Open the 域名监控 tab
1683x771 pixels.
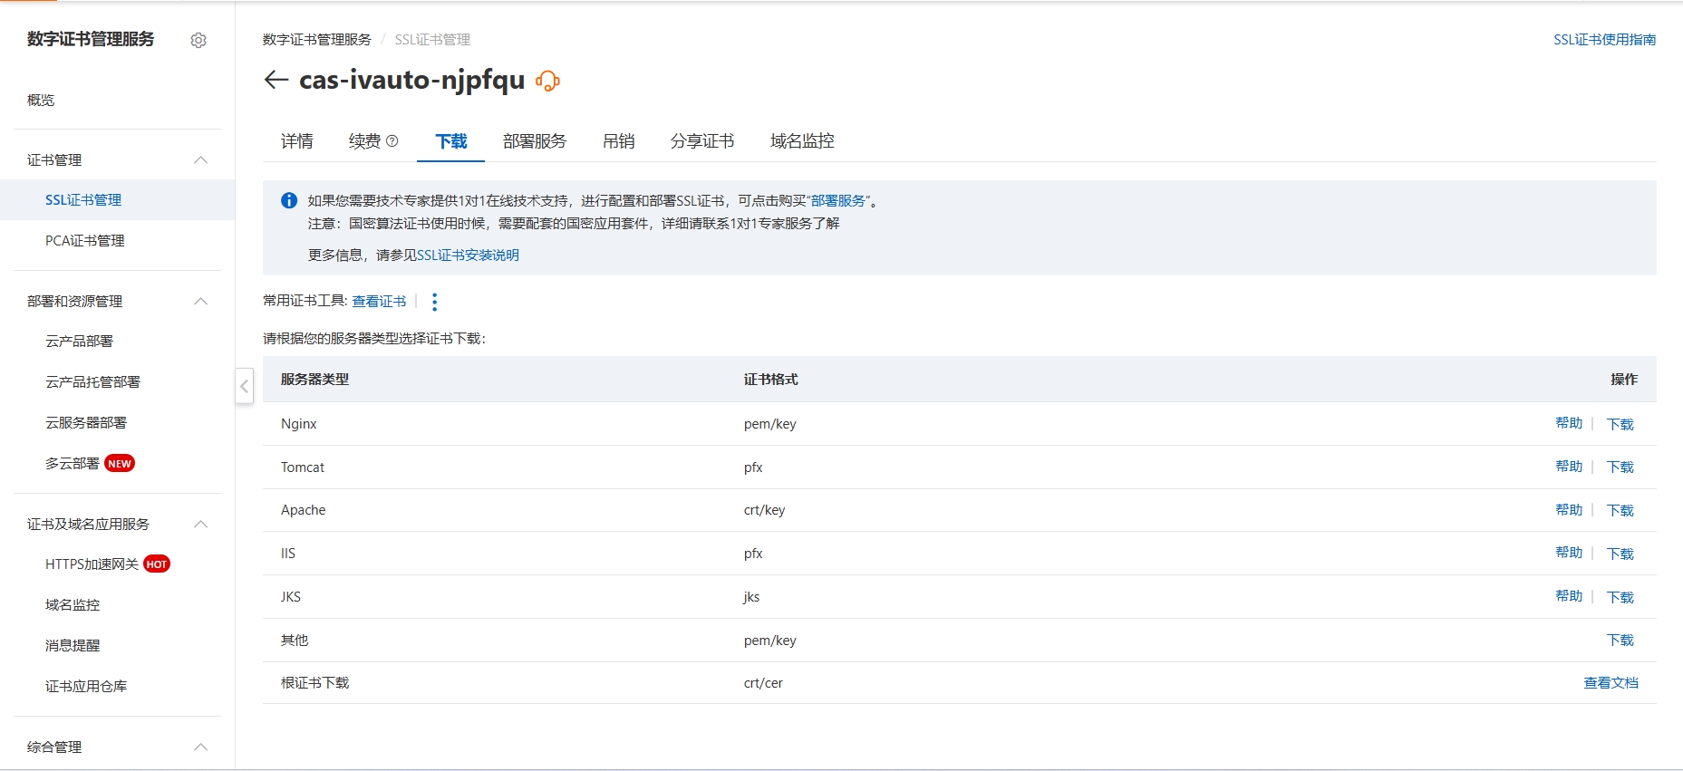pyautogui.click(x=802, y=141)
